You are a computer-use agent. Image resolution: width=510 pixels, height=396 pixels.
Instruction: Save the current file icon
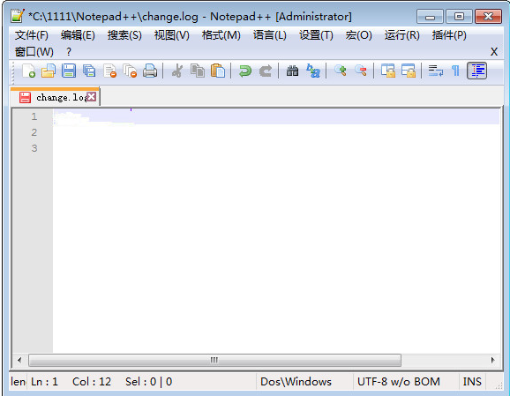click(x=69, y=71)
